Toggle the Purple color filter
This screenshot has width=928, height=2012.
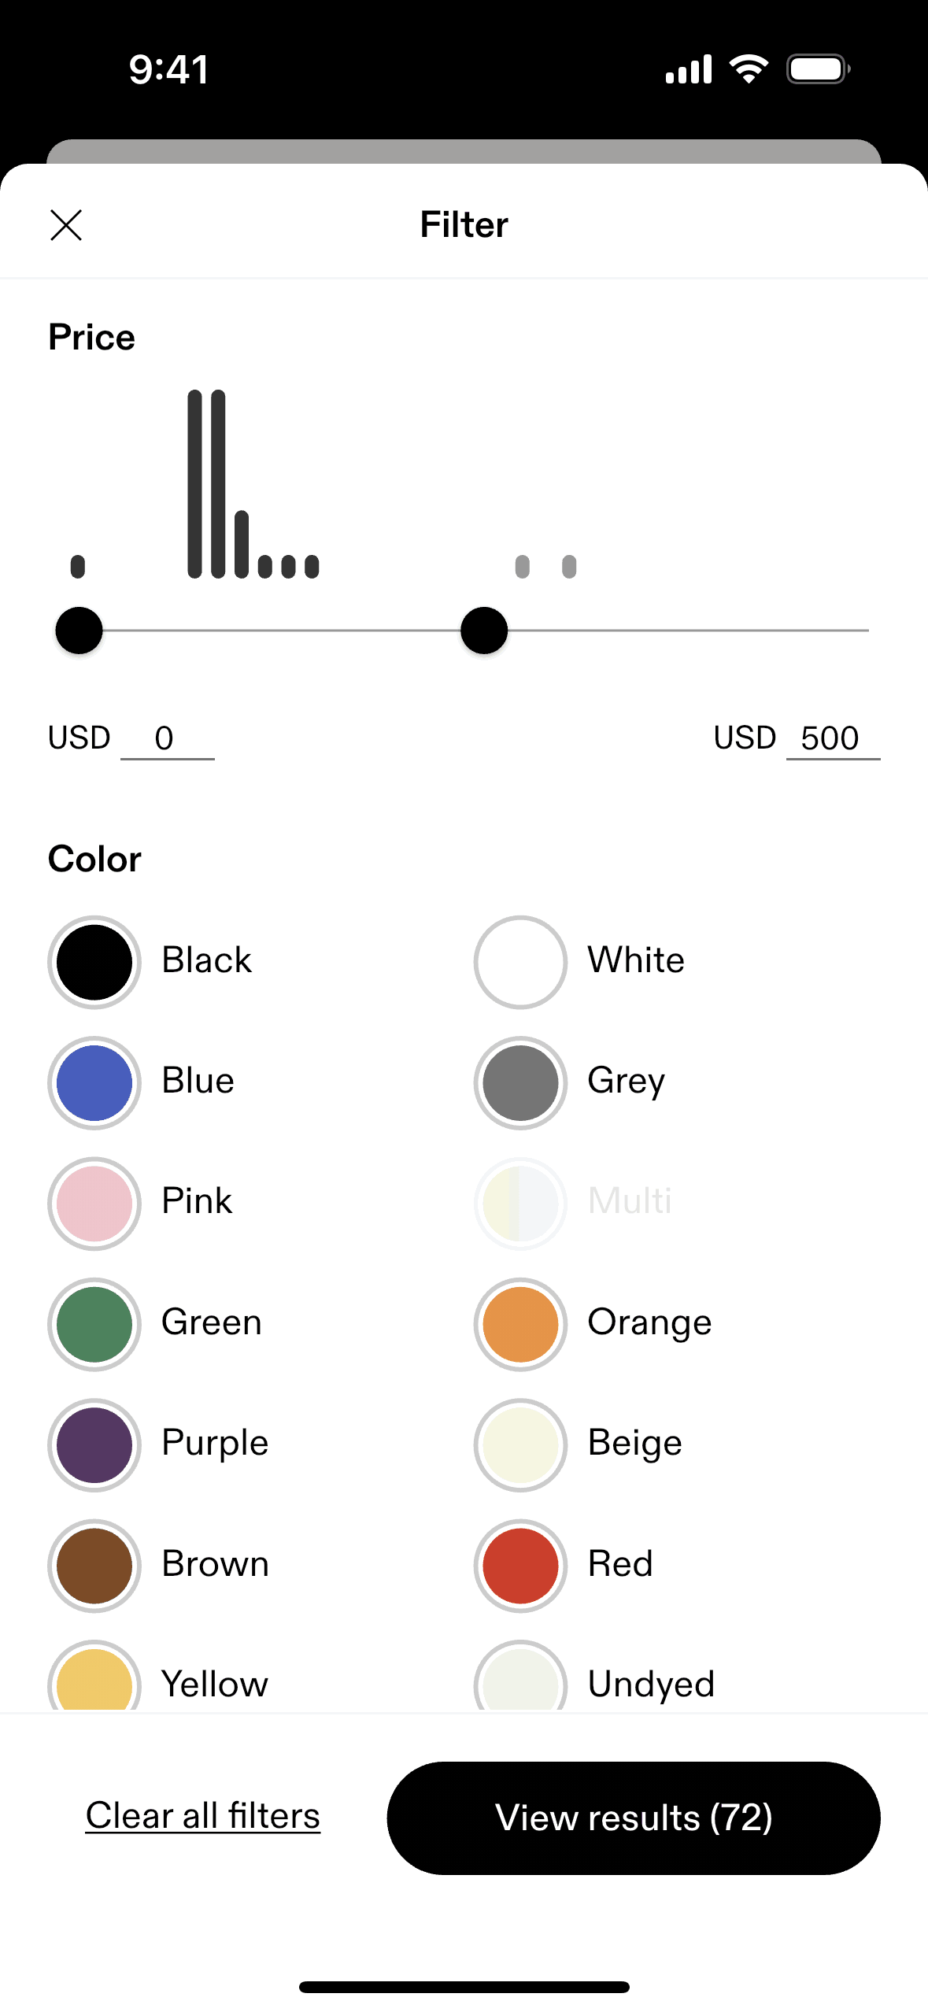[x=94, y=1444]
